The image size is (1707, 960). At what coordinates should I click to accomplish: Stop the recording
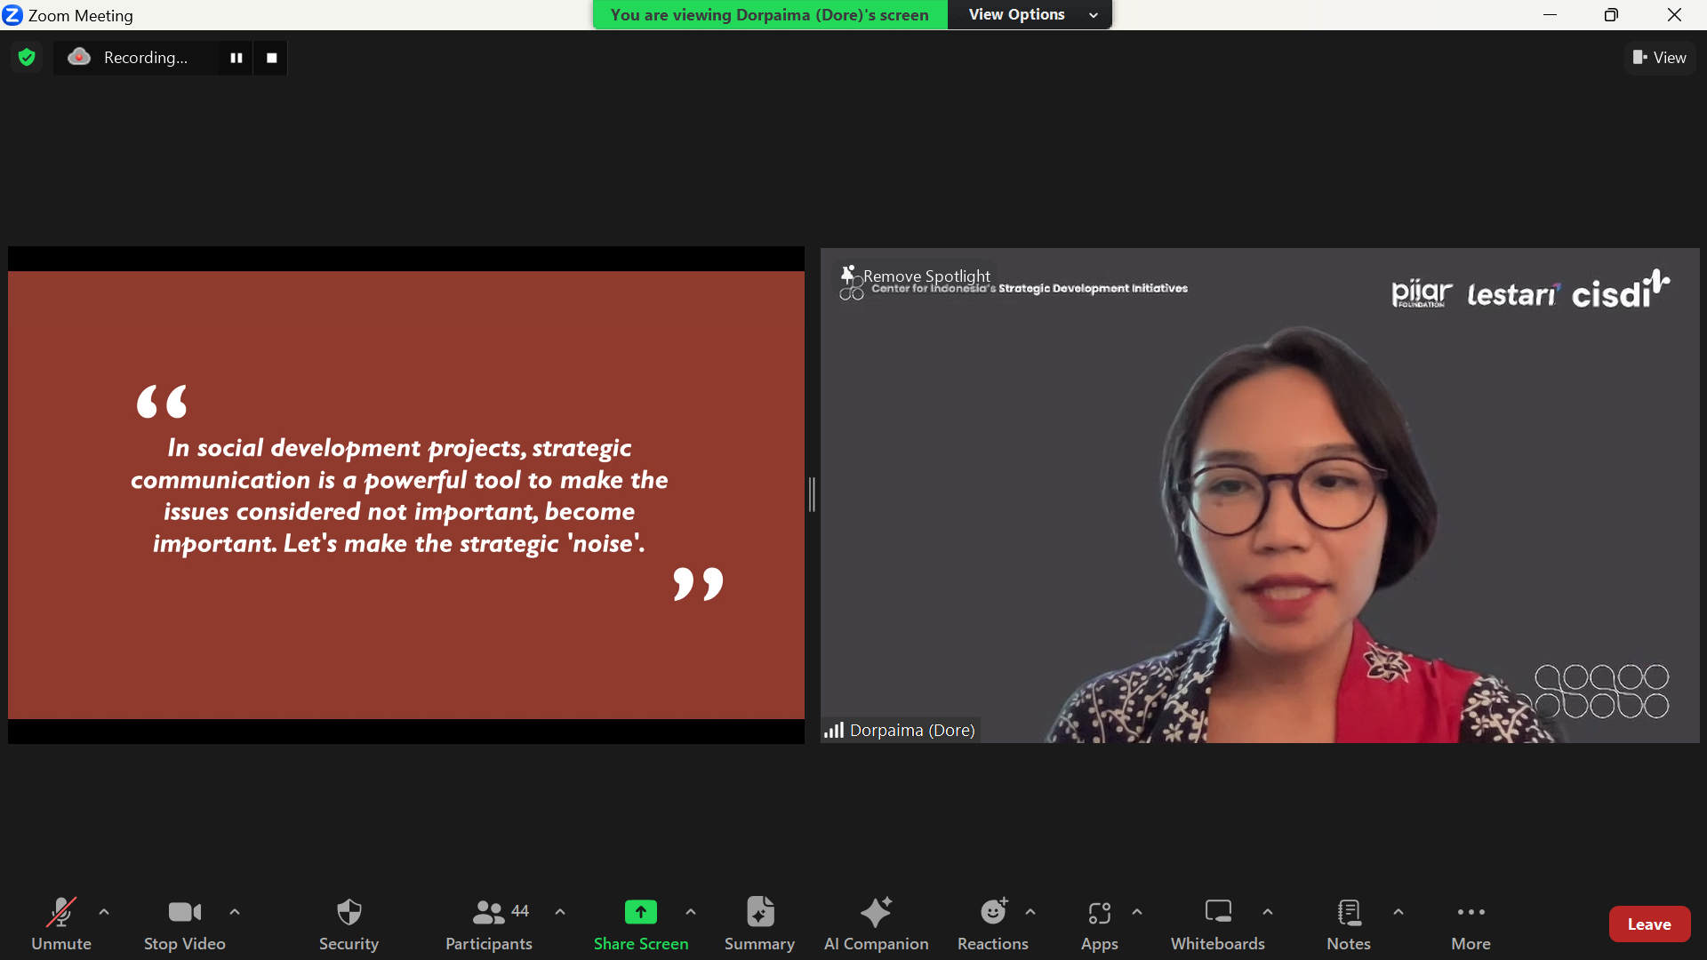click(x=272, y=58)
